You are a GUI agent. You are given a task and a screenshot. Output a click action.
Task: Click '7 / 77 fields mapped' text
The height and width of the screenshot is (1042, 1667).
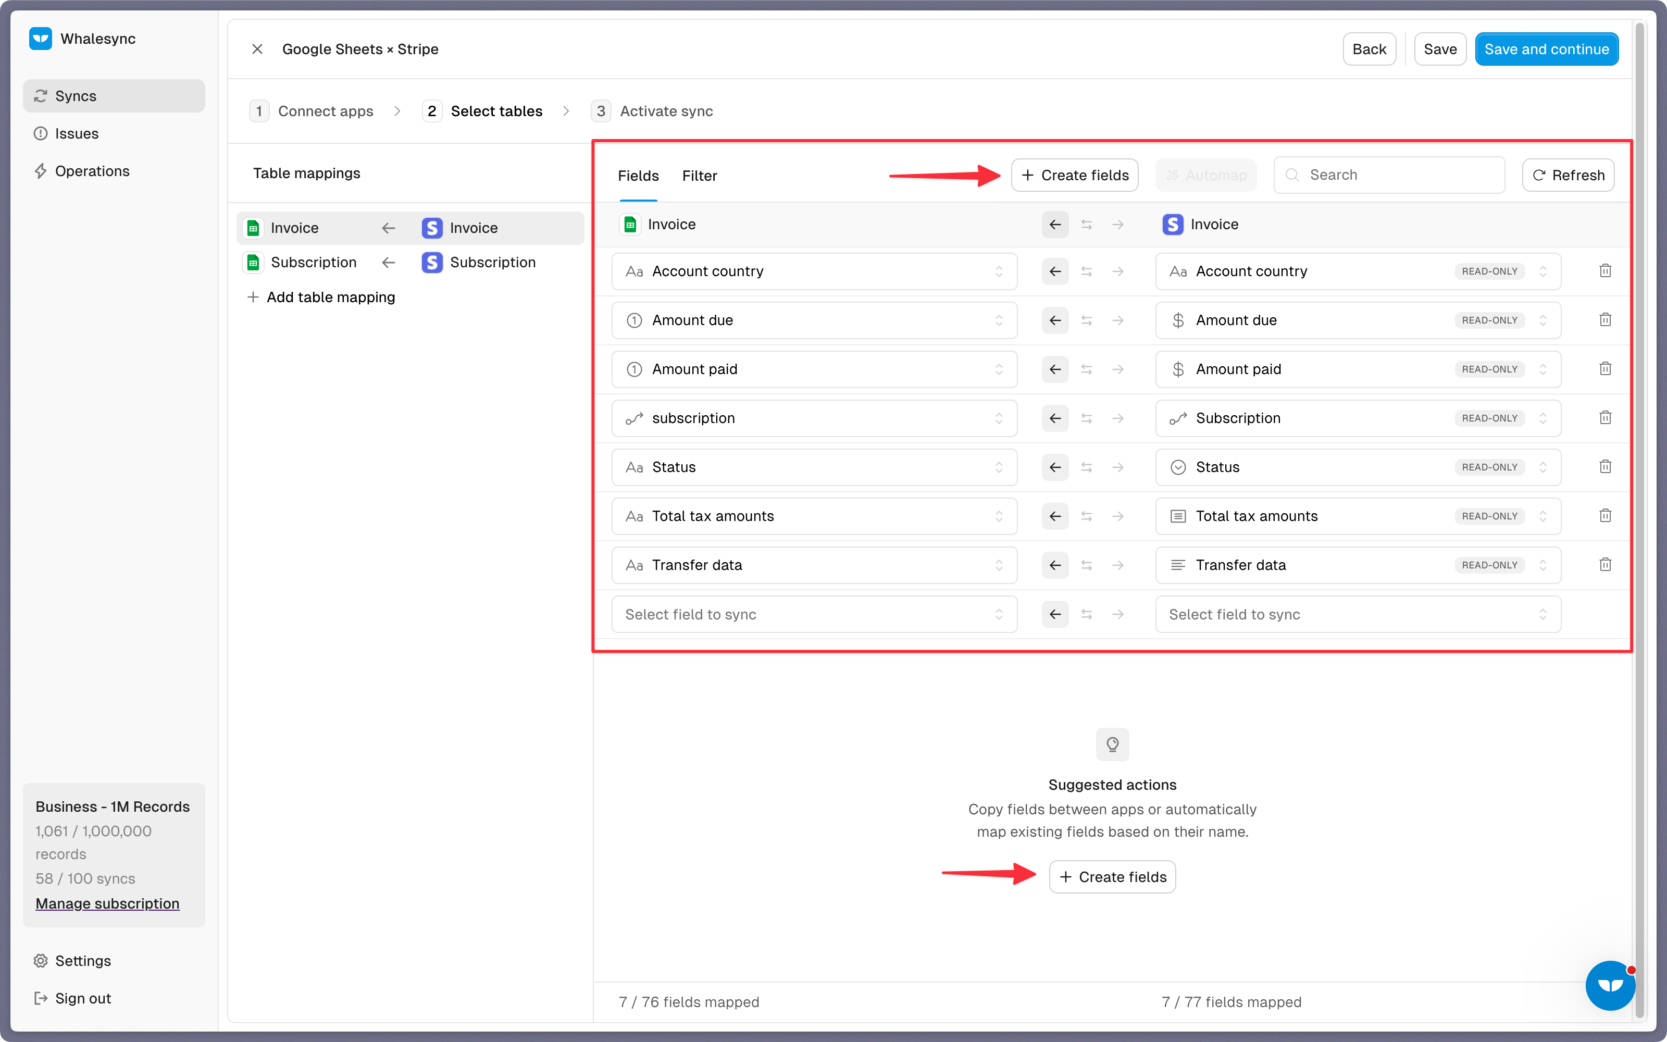point(1231,1002)
